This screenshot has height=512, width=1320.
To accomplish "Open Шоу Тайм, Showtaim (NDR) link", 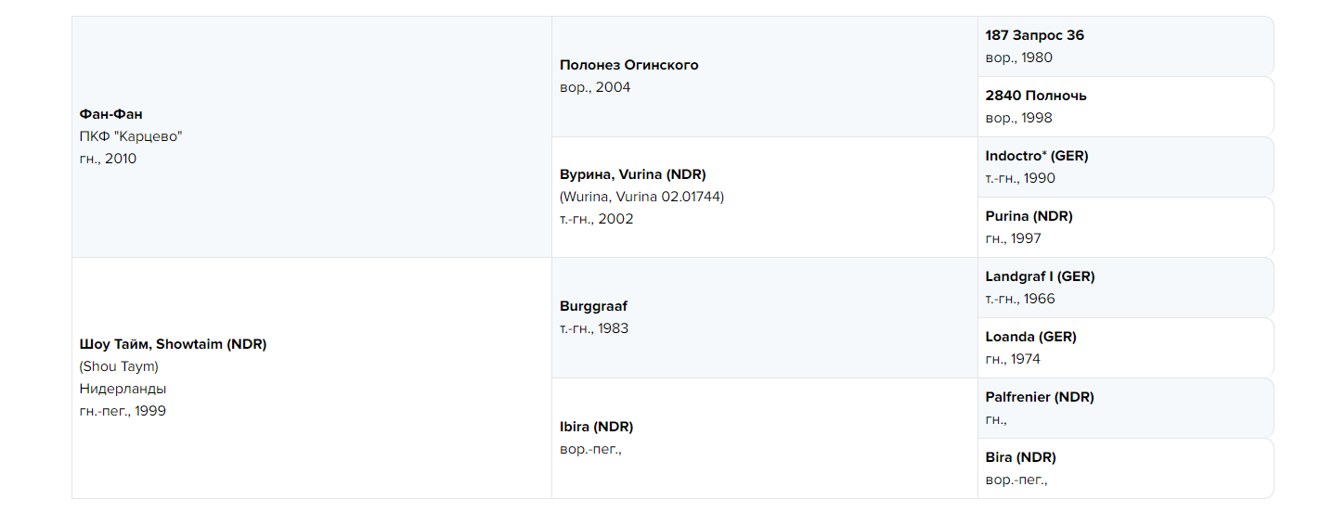I will (173, 344).
